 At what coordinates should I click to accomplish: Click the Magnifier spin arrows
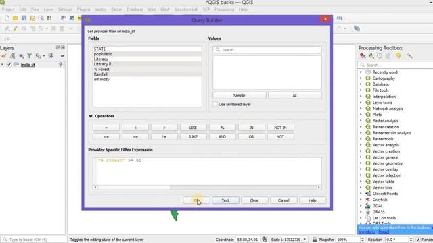pyautogui.click(x=363, y=240)
